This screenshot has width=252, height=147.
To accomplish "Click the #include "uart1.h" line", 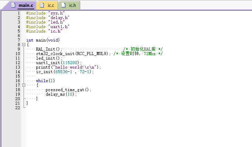I will pyautogui.click(x=48, y=27).
